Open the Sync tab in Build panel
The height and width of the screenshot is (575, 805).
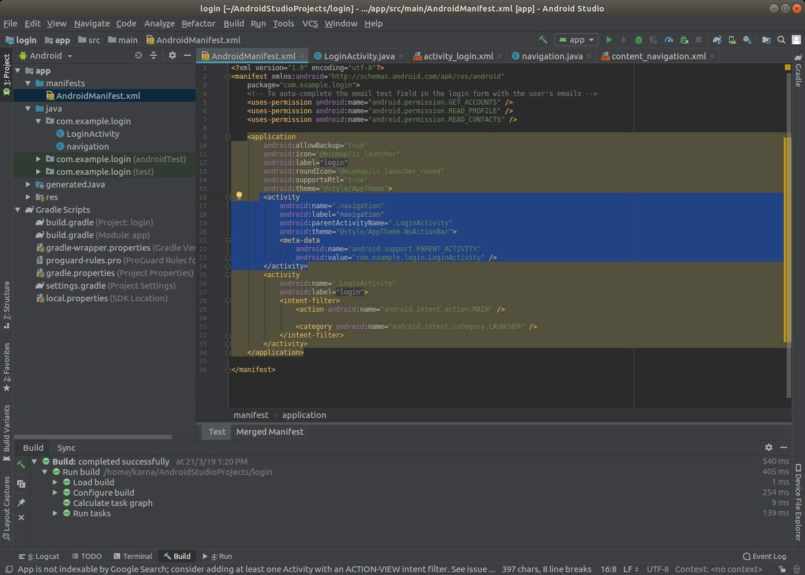66,448
